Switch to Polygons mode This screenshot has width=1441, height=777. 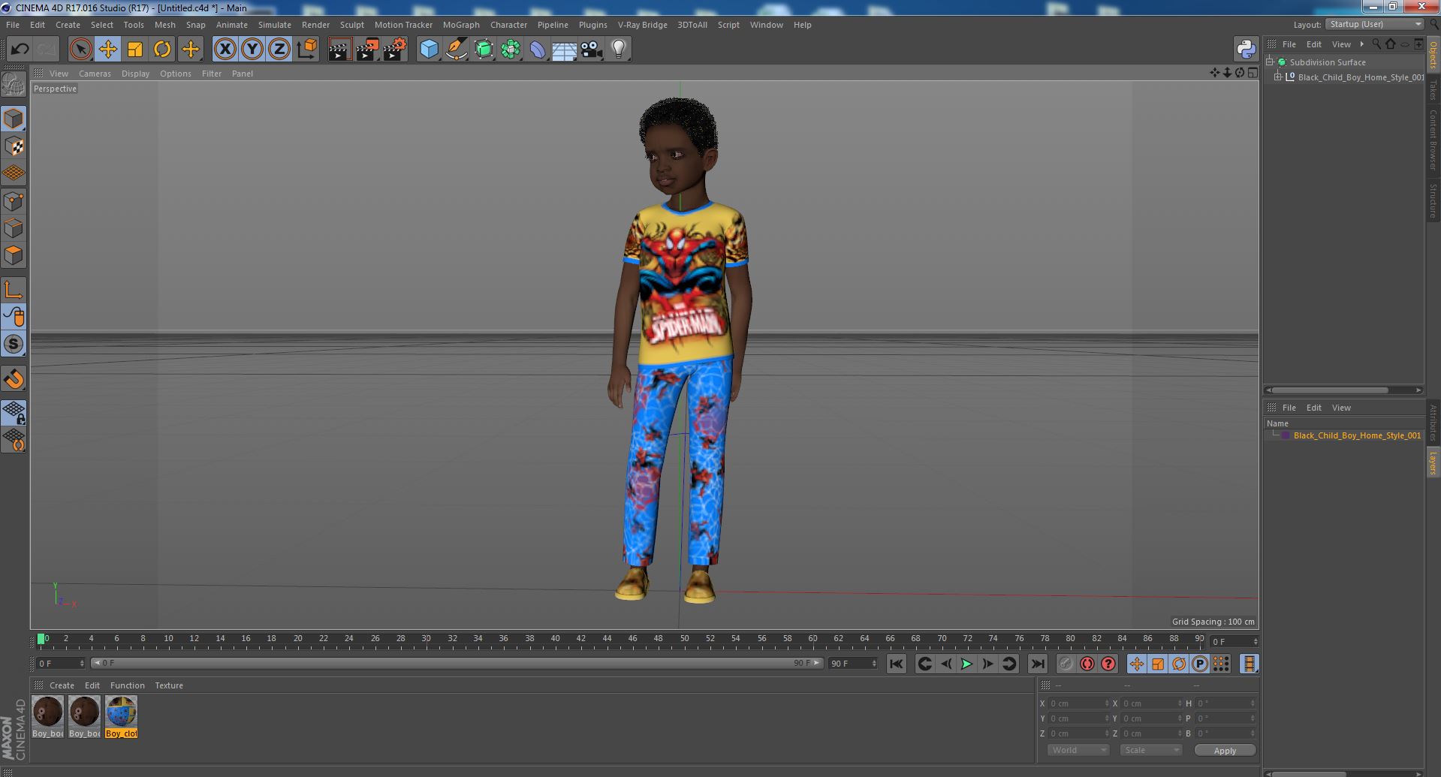click(14, 255)
